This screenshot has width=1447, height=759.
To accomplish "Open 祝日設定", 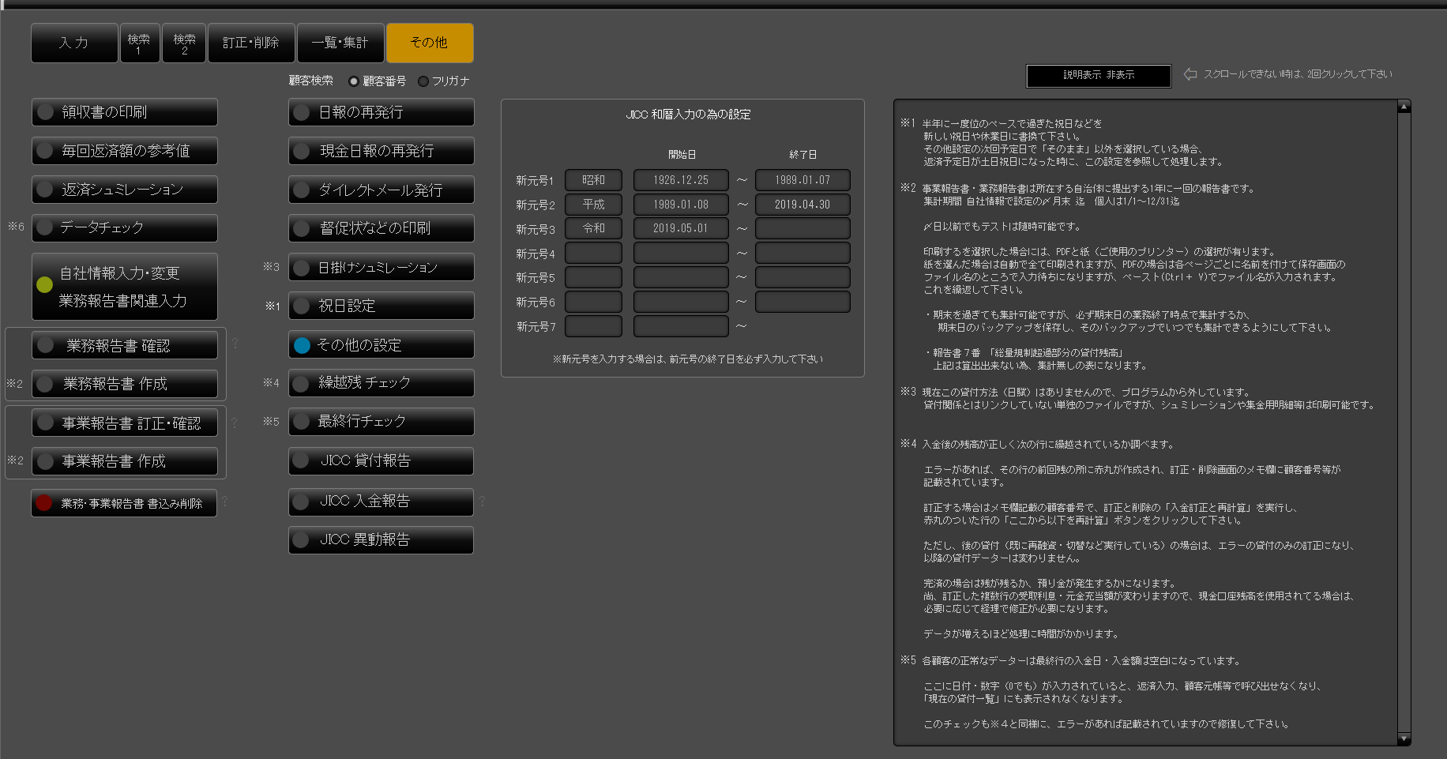I will pyautogui.click(x=381, y=306).
